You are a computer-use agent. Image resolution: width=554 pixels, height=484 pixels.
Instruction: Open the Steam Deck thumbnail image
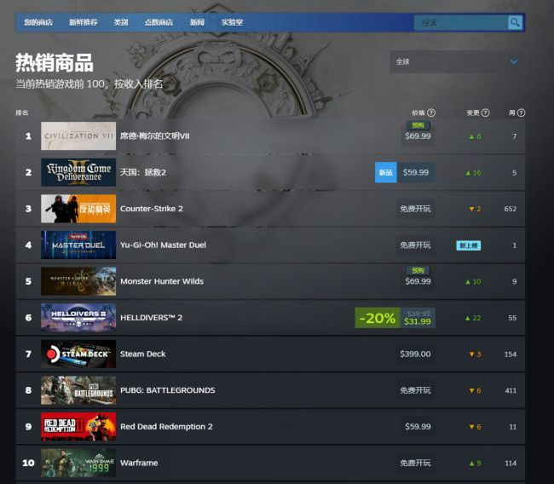[78, 354]
